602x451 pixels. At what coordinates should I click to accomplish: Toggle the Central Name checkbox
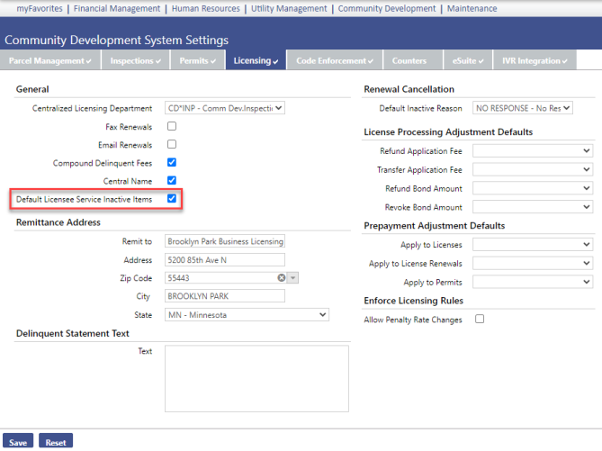click(x=172, y=181)
